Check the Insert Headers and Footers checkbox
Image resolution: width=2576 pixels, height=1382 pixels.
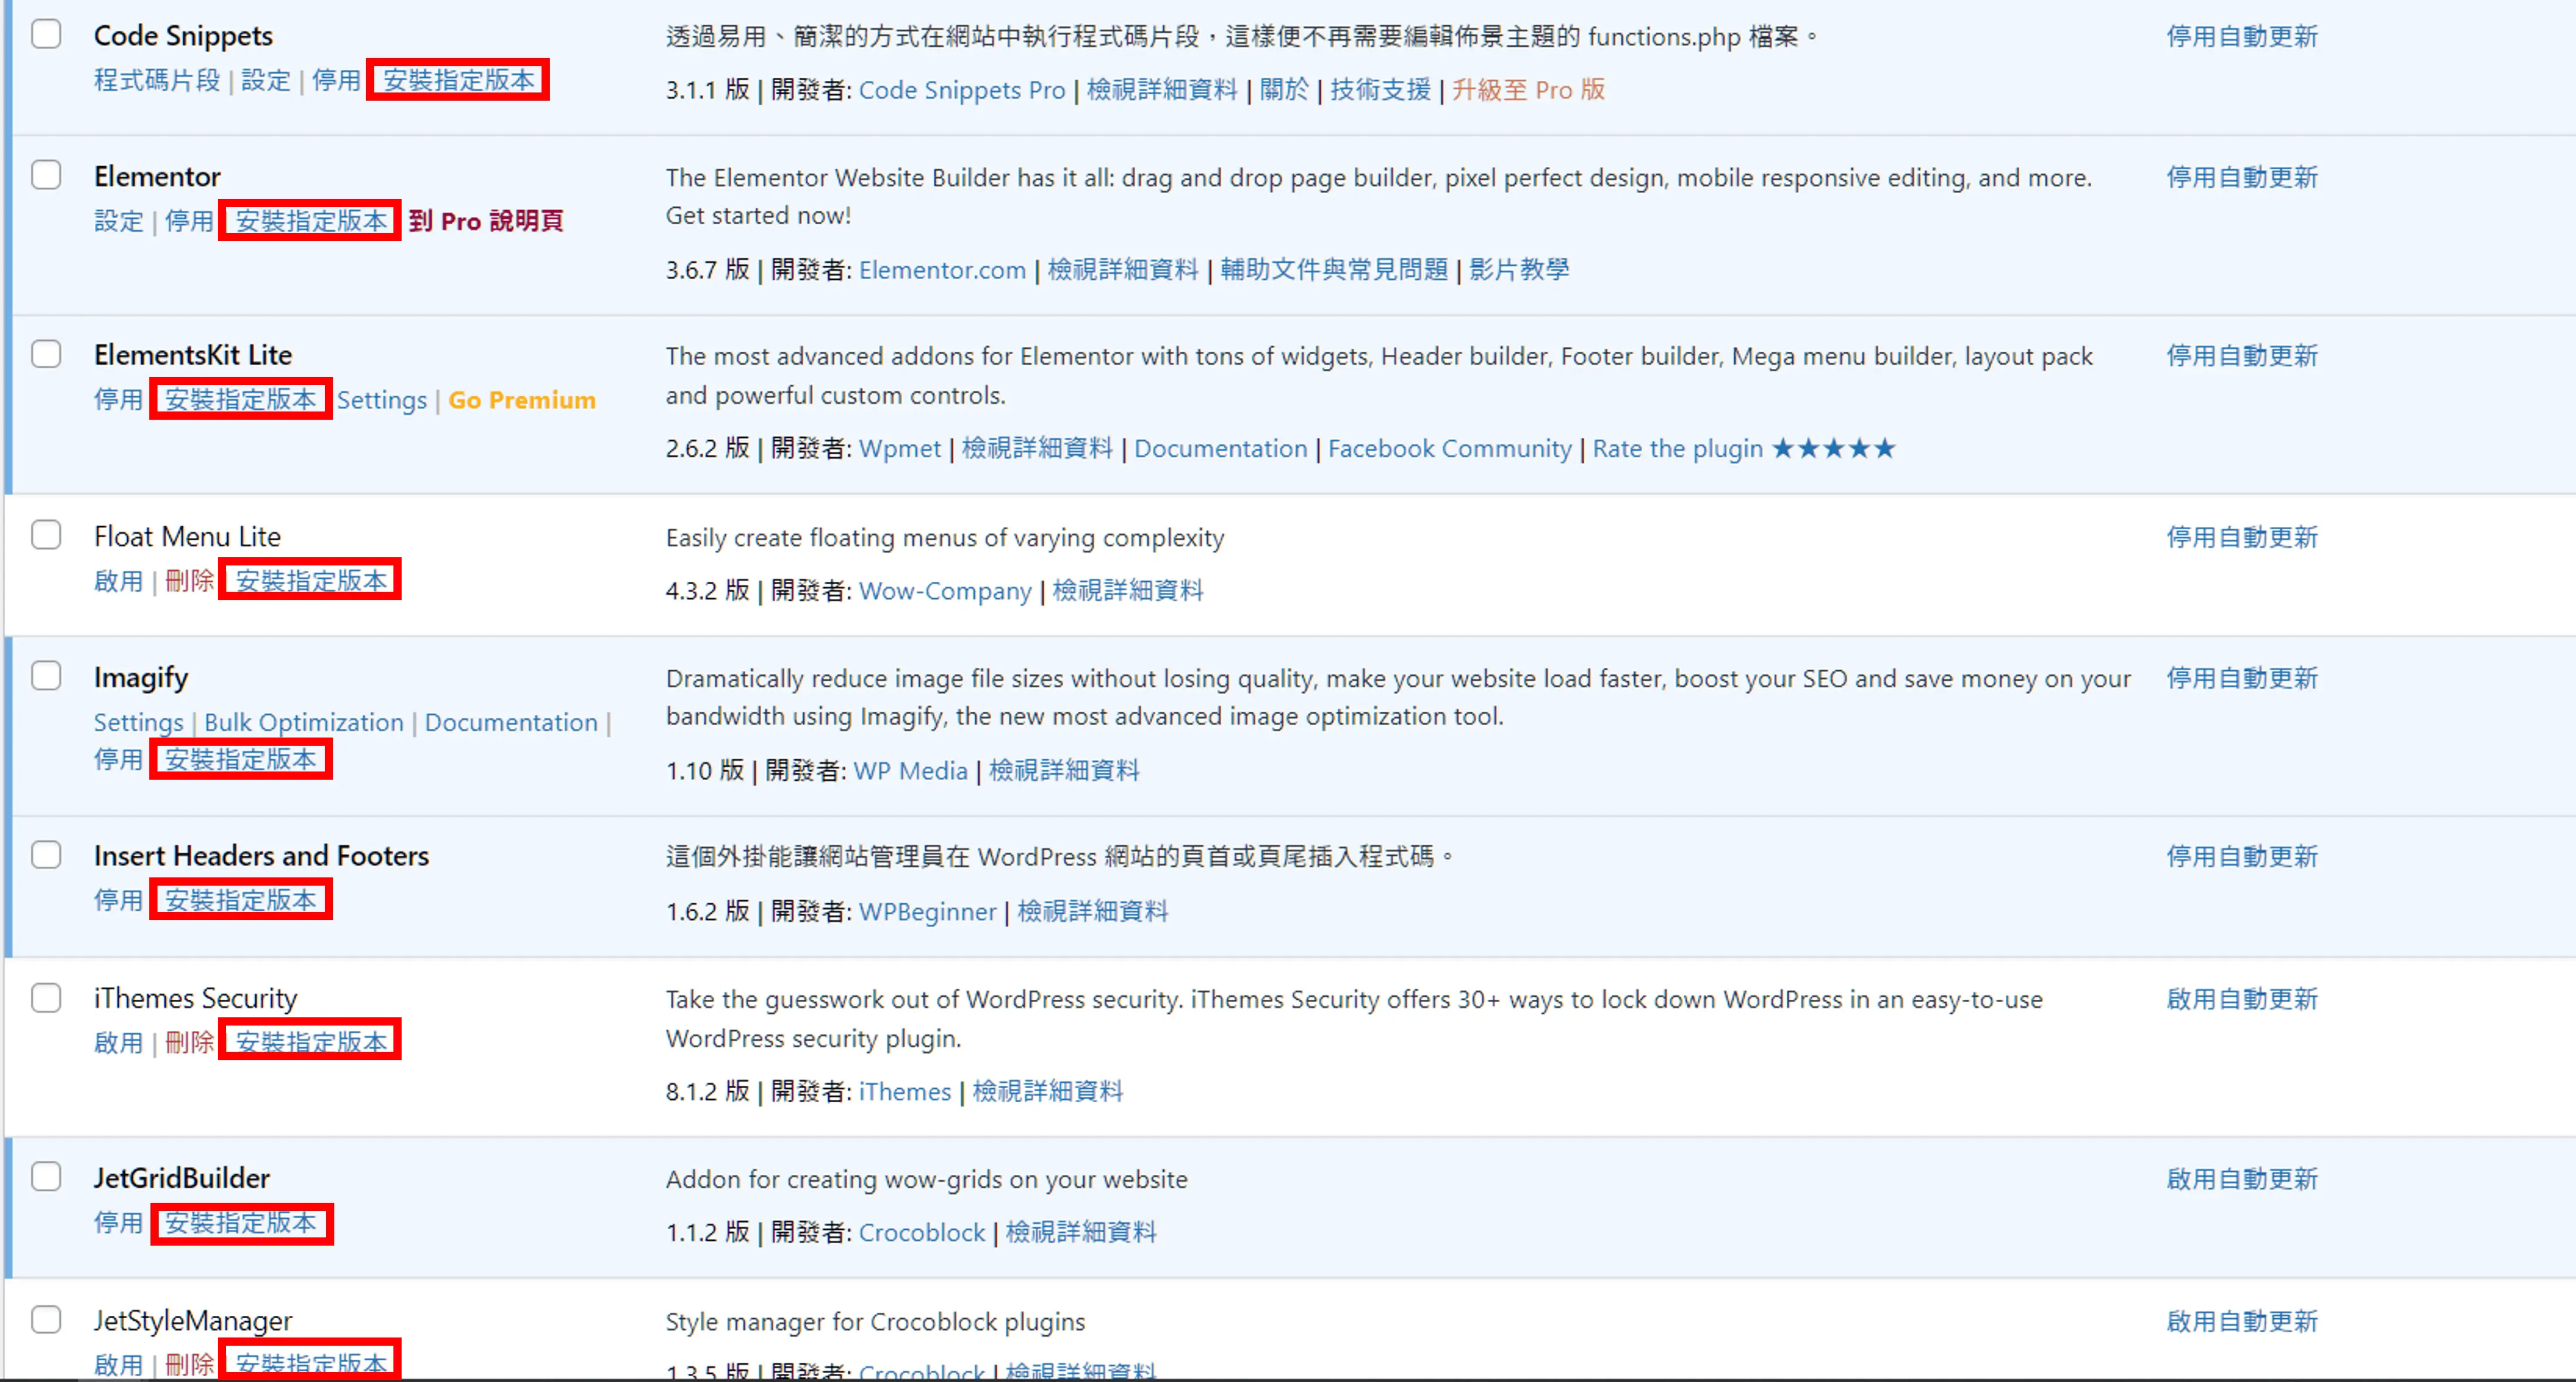(46, 855)
